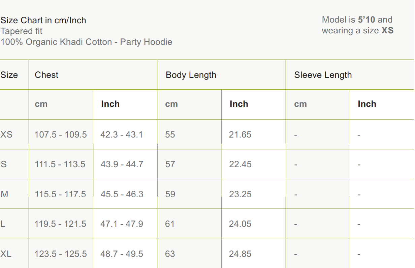
Task: Click the Size Chart in cm/Inch heading
Action: pyautogui.click(x=43, y=20)
